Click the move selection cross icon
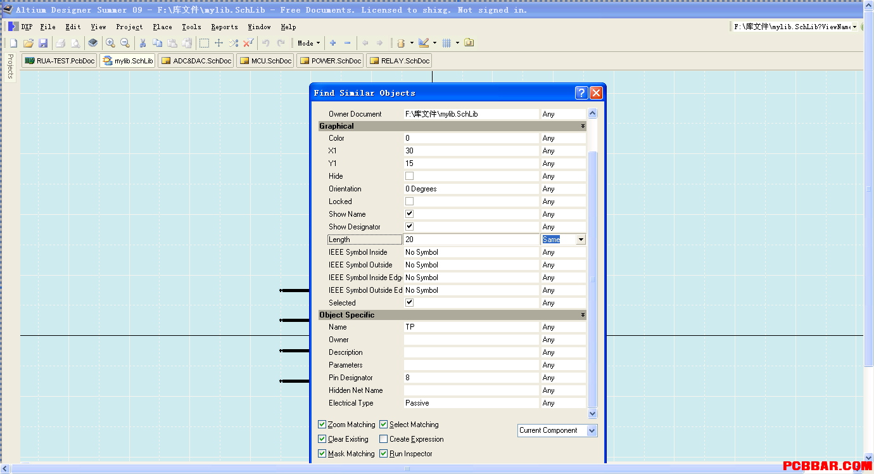The height and width of the screenshot is (474, 874). 219,43
